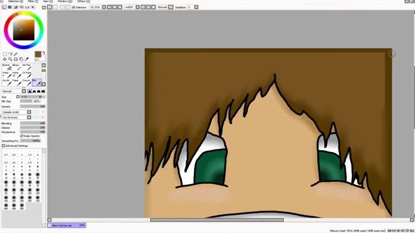Collapse the Advanced Settings section
This screenshot has height=233, width=415.
[3, 146]
